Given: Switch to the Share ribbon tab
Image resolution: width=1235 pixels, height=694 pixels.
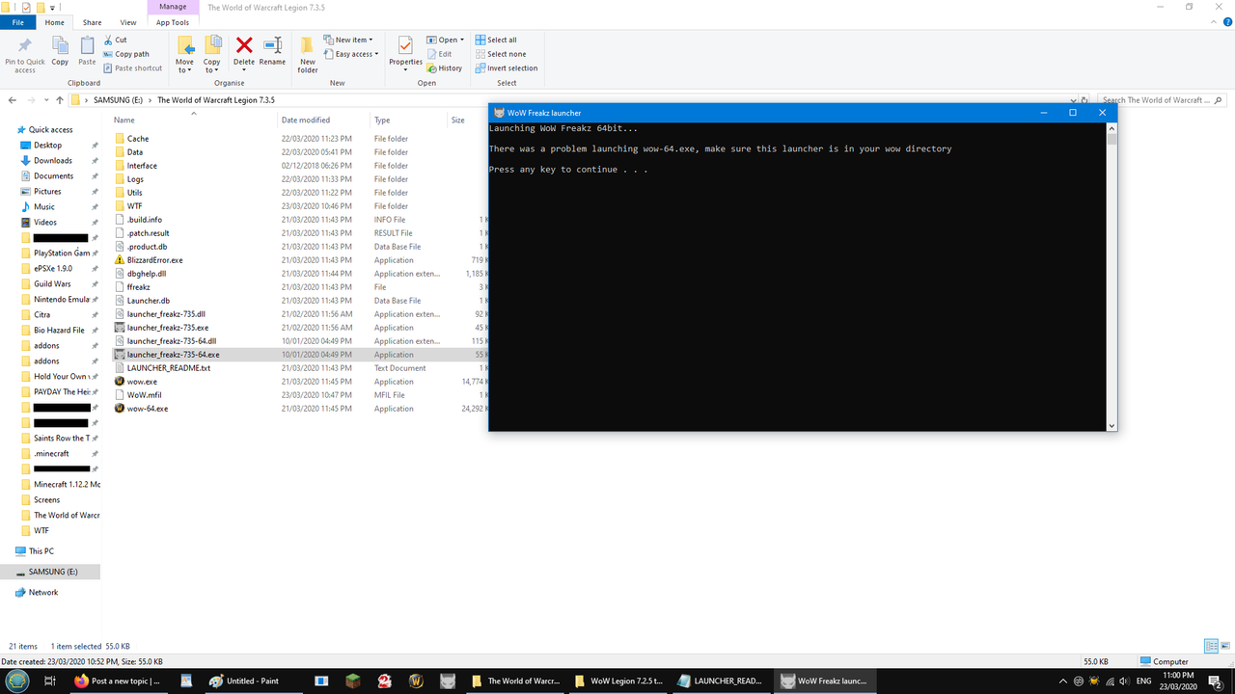Looking at the screenshot, I should (92, 22).
